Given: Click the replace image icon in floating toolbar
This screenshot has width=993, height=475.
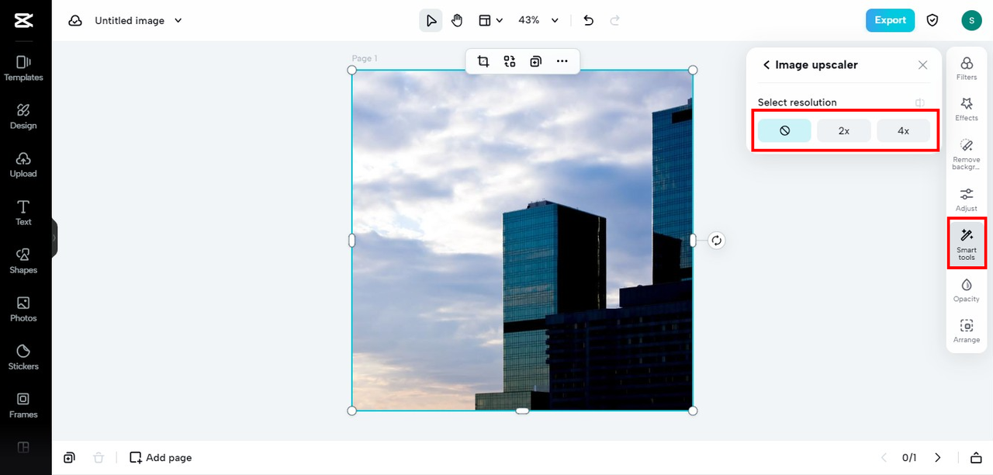Looking at the screenshot, I should pos(510,61).
